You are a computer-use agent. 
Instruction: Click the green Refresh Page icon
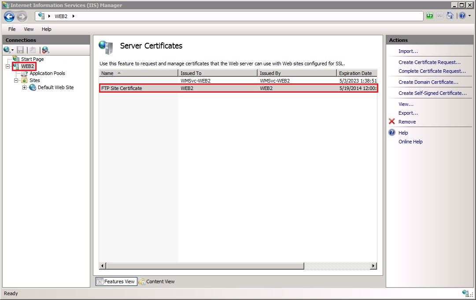tap(430, 16)
